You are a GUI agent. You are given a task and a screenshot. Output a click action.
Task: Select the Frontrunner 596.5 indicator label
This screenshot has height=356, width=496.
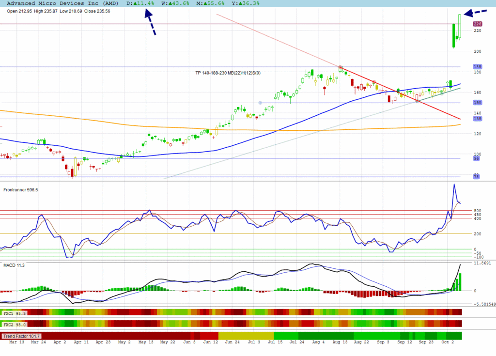pos(21,190)
